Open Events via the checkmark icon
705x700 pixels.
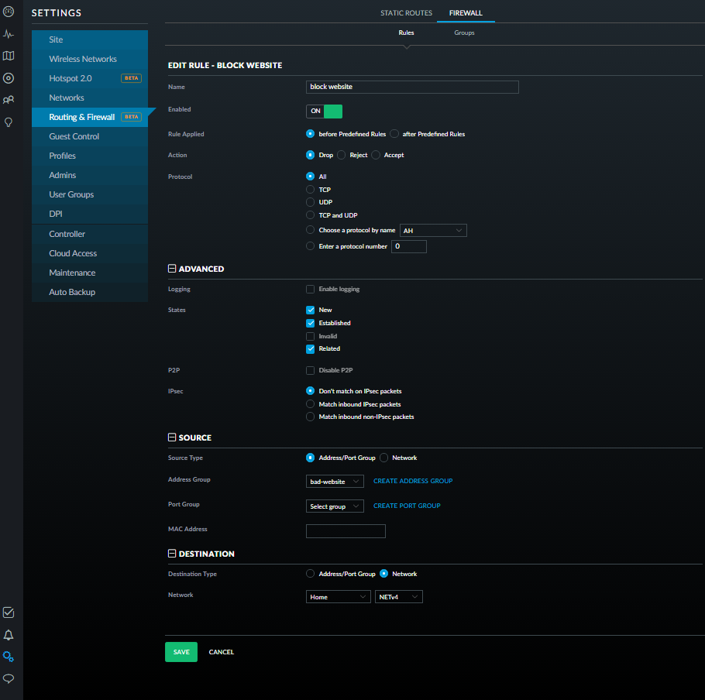pyautogui.click(x=9, y=612)
